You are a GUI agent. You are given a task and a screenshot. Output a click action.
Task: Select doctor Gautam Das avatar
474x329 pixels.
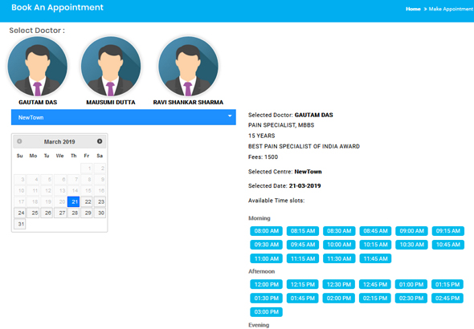38,66
